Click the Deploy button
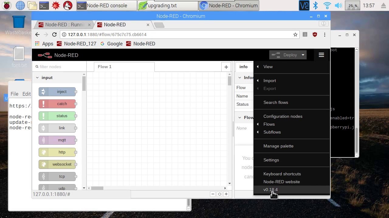Viewport: 389px width, 218px height. pyautogui.click(x=284, y=55)
